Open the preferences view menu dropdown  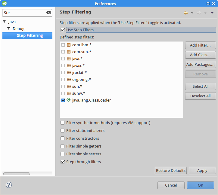point(212,13)
